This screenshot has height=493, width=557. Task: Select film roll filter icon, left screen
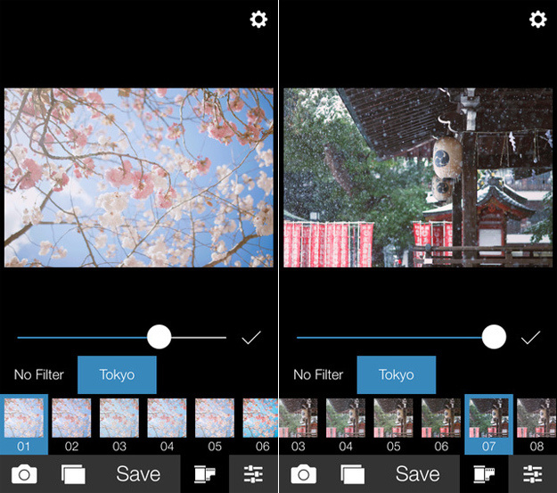point(205,474)
